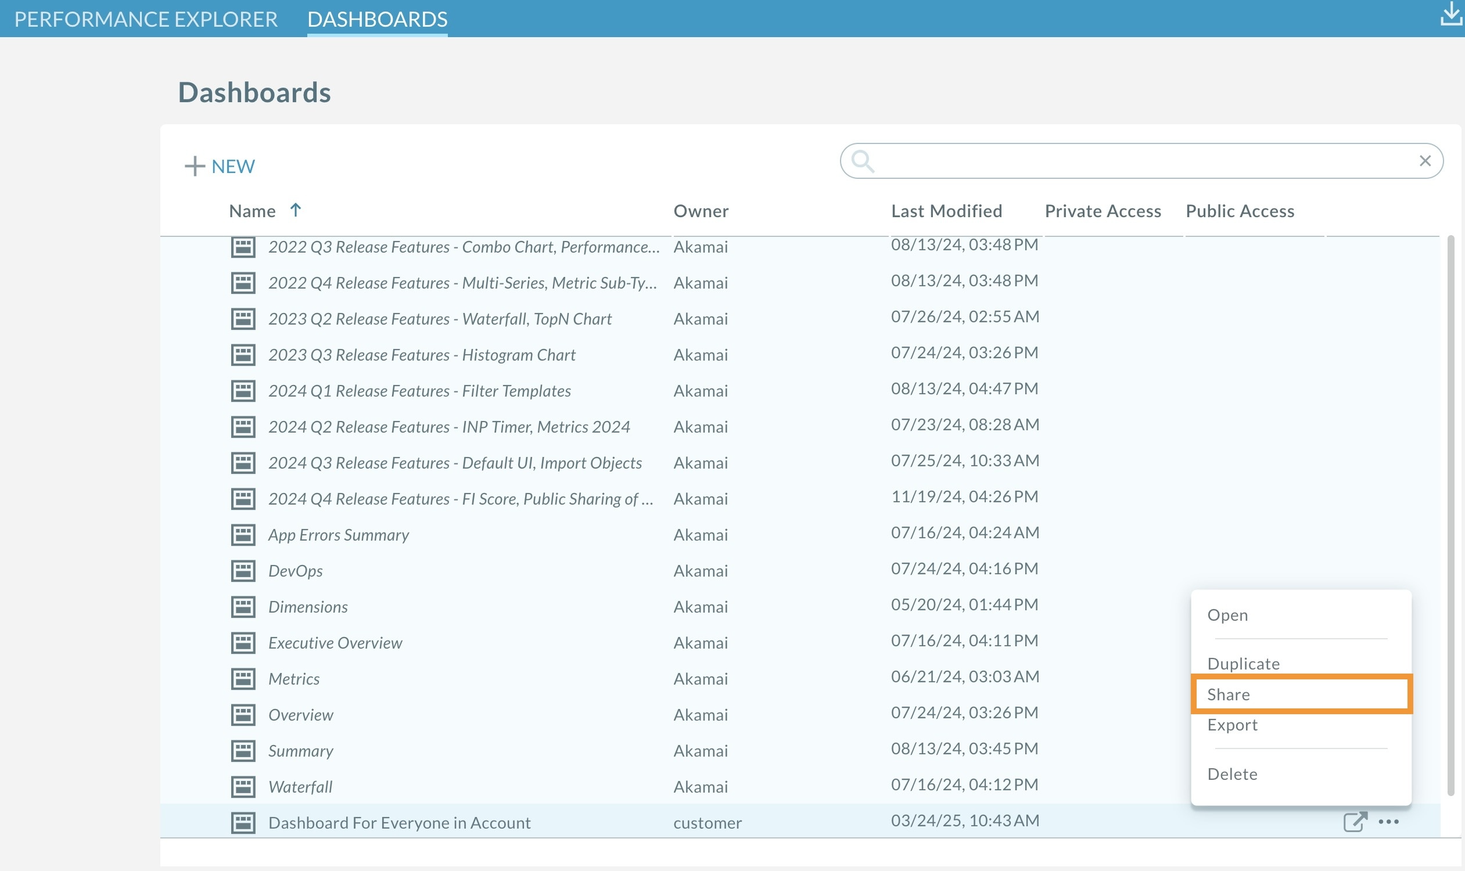1465x871 pixels.
Task: Open the DevOps dashboard
Action: 295,571
